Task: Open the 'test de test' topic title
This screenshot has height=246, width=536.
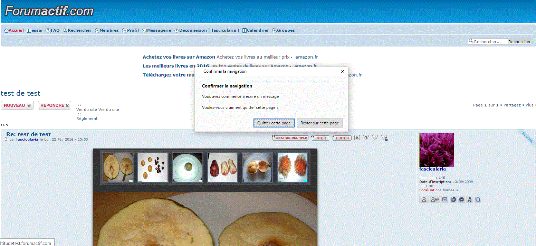Action: (20, 93)
